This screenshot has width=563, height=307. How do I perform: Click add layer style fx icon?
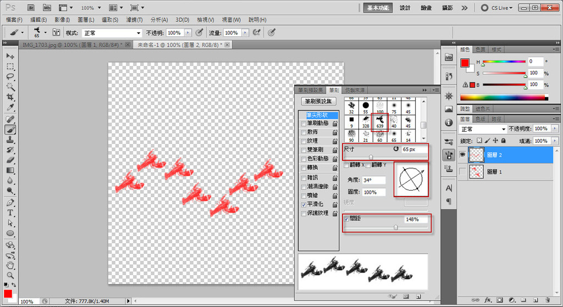[x=488, y=299]
